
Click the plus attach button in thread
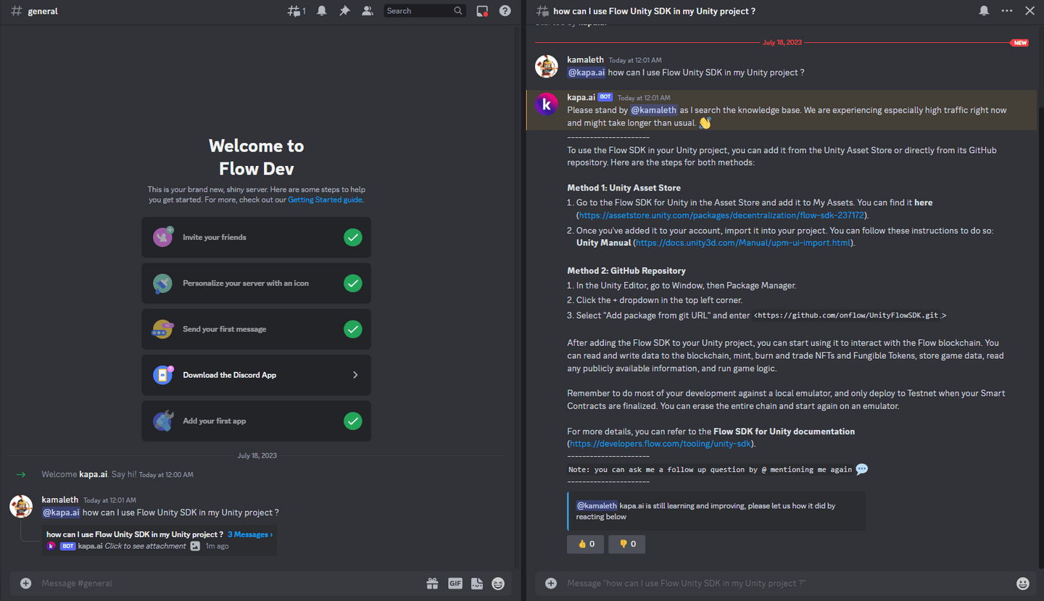pos(551,583)
